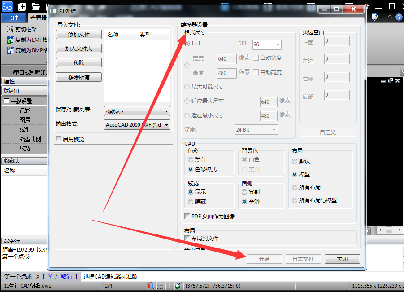Click the green checkmark icon in status bar

coord(178,286)
